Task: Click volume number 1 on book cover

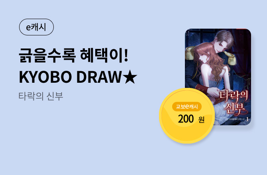Action: [247, 119]
